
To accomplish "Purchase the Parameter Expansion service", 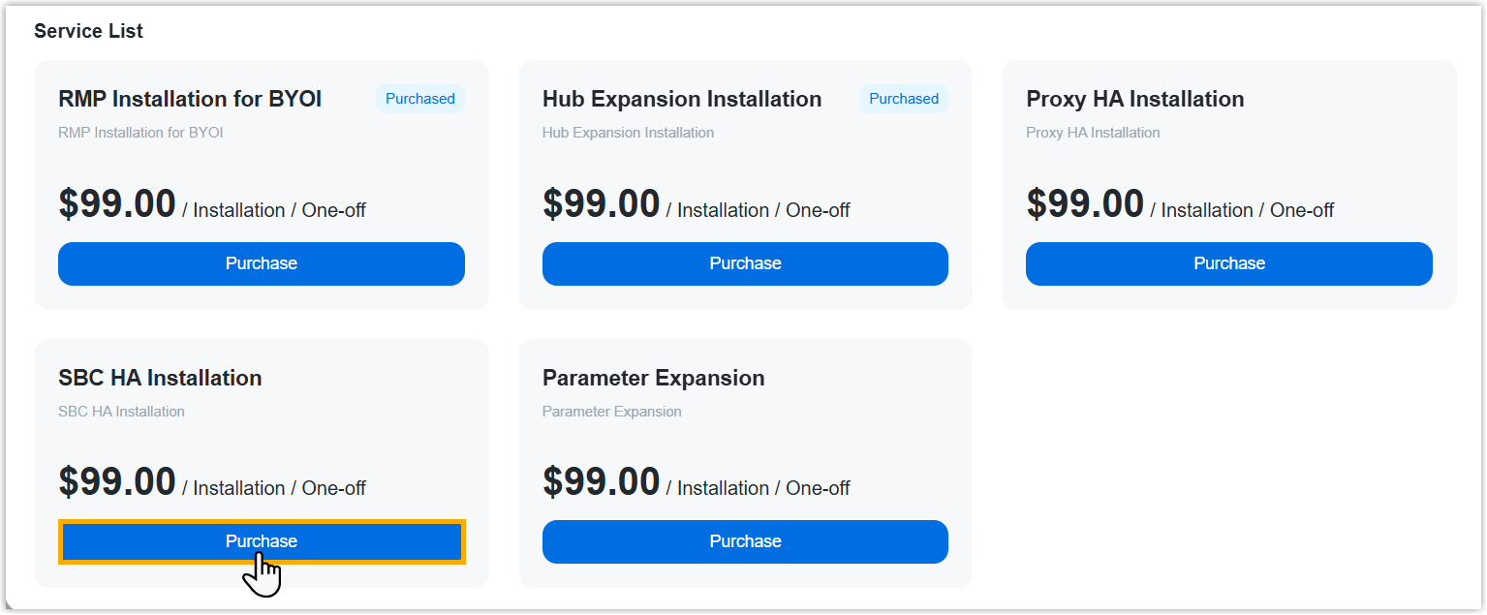I will pyautogui.click(x=745, y=541).
